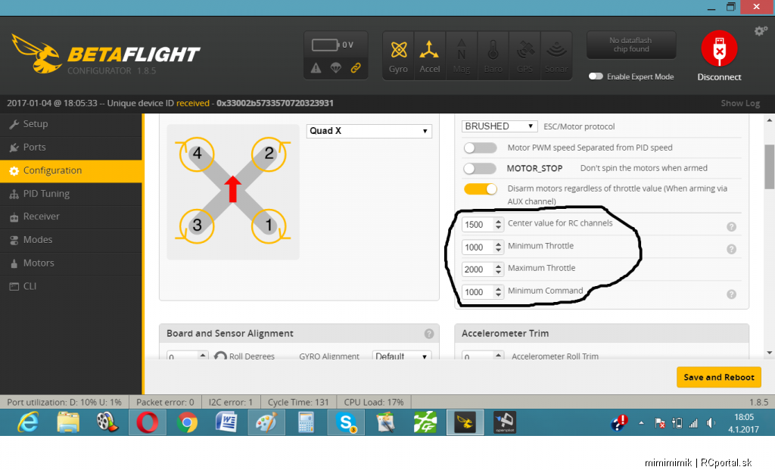775x470 pixels.
Task: Click the Betaflight bee logo
Action: point(36,54)
